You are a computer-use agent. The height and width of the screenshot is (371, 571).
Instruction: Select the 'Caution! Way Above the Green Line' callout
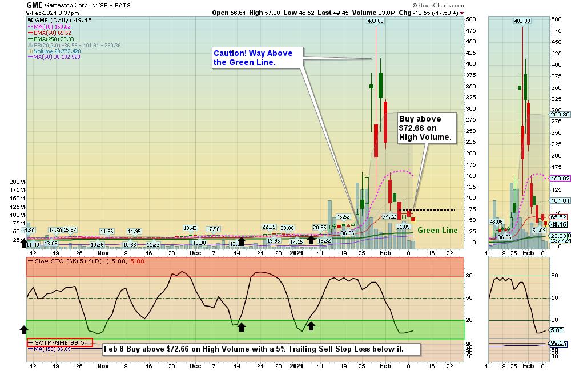[x=257, y=58]
